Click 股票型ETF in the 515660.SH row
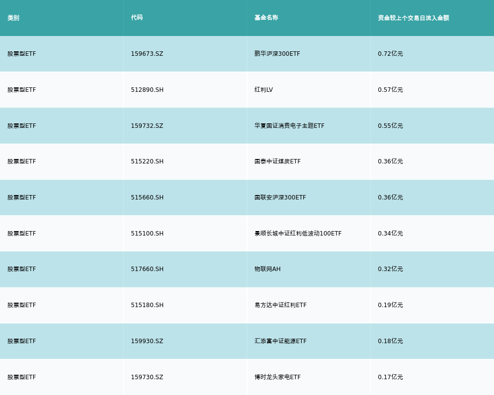The height and width of the screenshot is (395, 494). coord(22,197)
